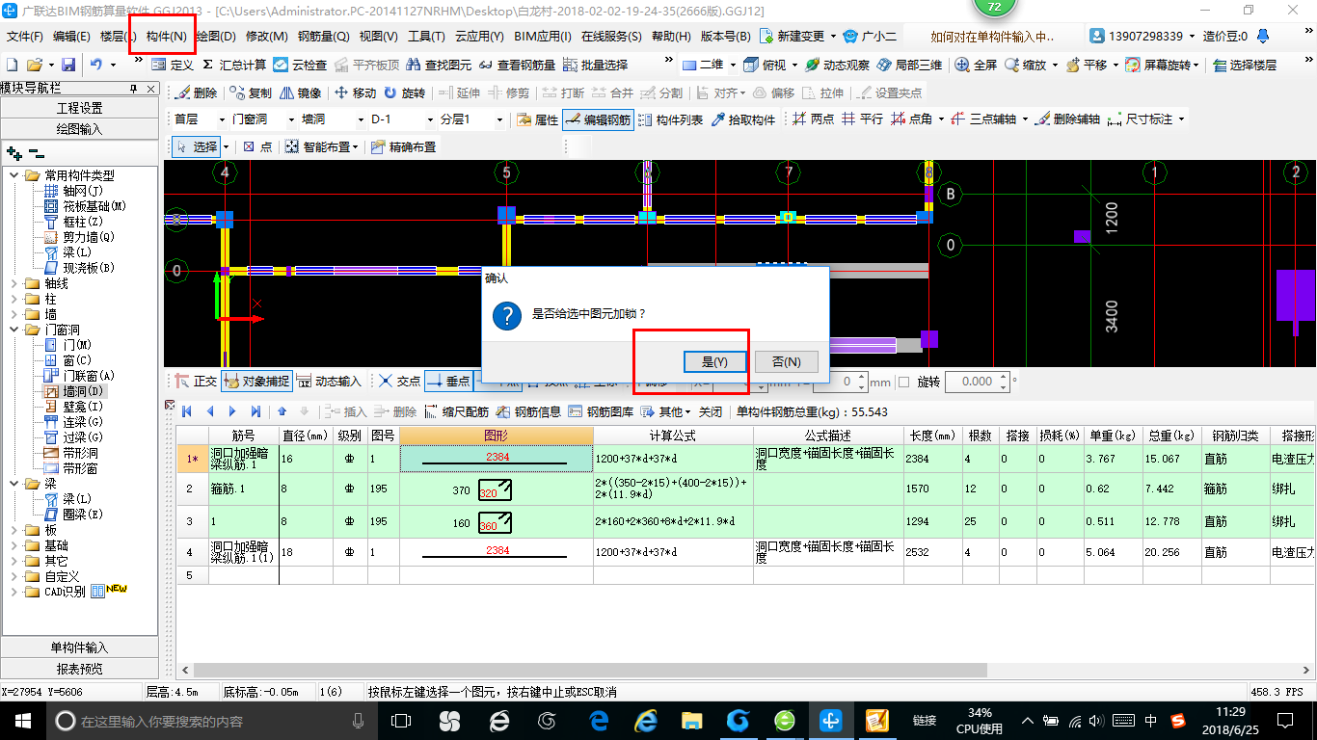Open the 工具(T) menu
Screen dimensions: 1317x740
(426, 37)
